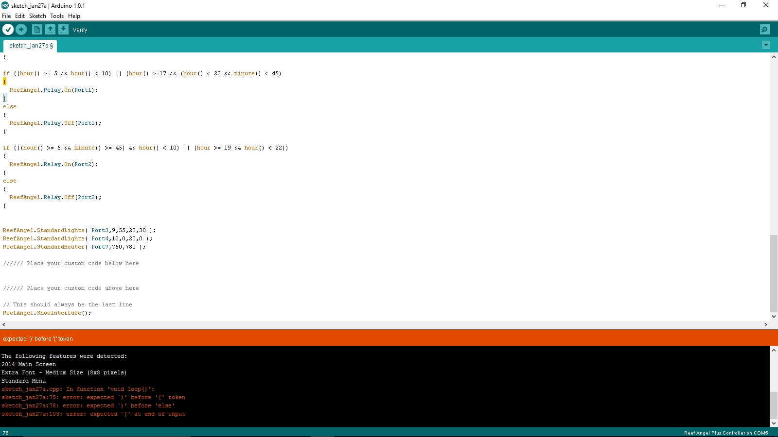Click 'In function void loop()' console line
The height and width of the screenshot is (437, 778).
78,389
